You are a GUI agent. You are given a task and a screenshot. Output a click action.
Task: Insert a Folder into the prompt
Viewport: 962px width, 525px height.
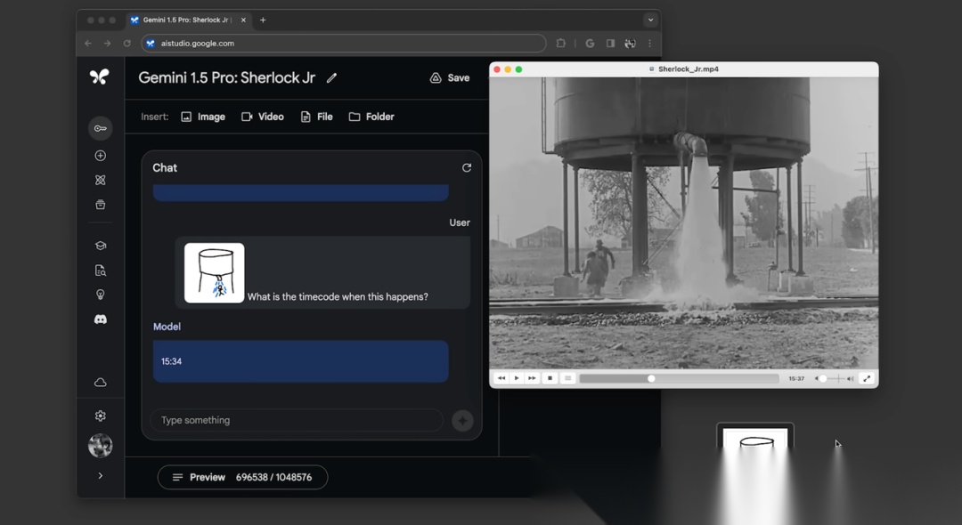pos(371,117)
